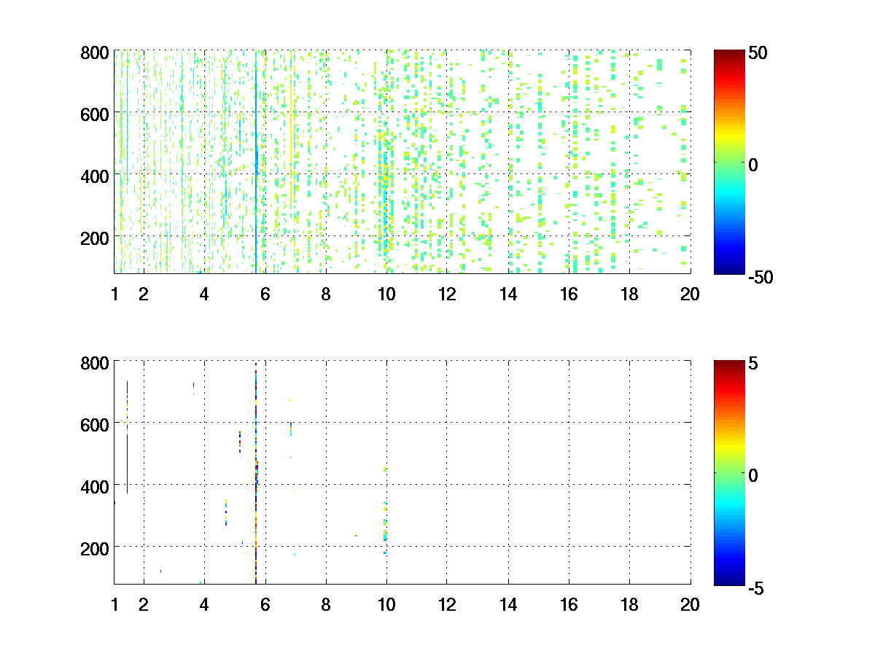Select y-axis tick label "800" of the top plot
This screenshot has width=875, height=656.
95,53
